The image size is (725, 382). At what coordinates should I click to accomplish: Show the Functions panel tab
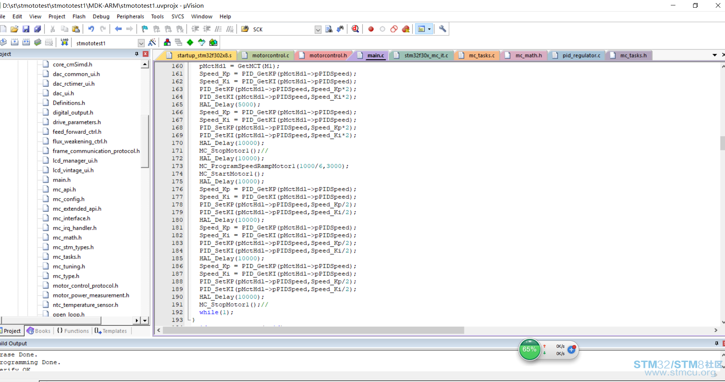pyautogui.click(x=73, y=331)
